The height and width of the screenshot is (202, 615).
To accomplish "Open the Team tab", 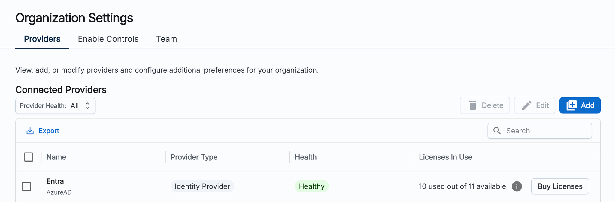I will pyautogui.click(x=166, y=39).
